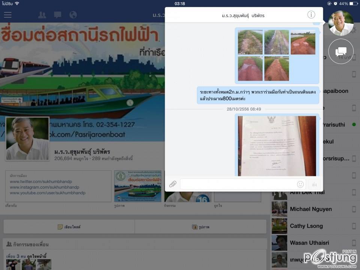Tap the conversations bubble chat head
Screen dimensions: 360x270
click(341, 51)
